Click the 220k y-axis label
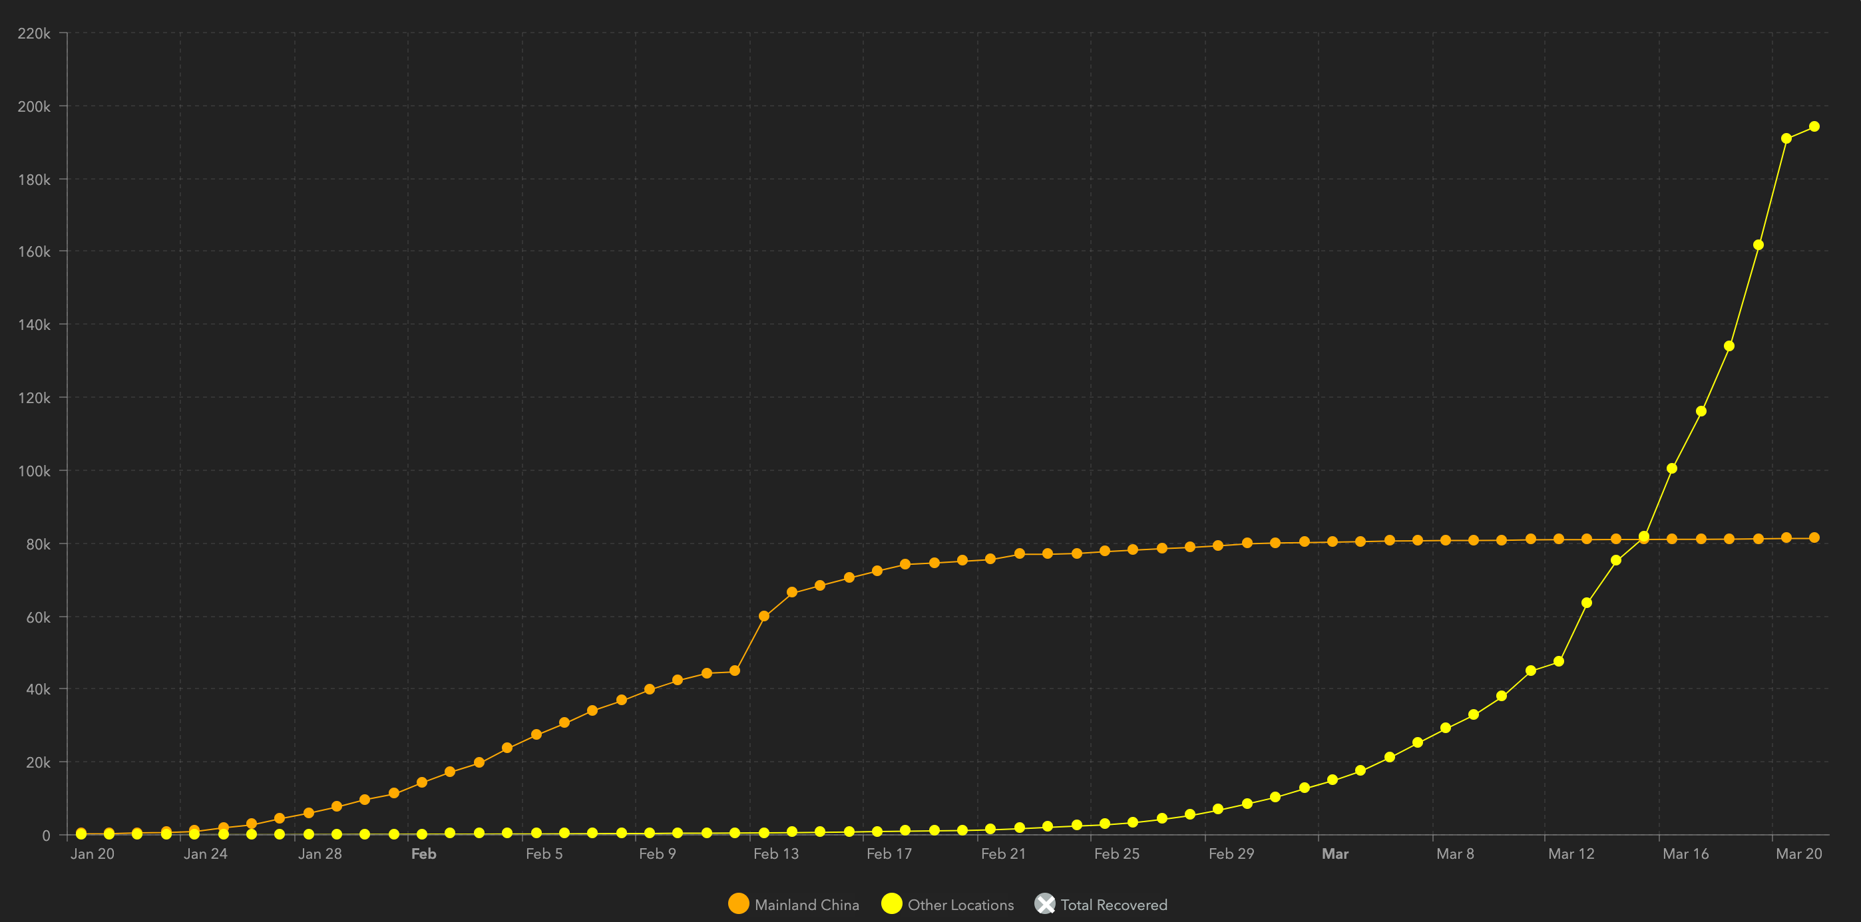Viewport: 1861px width, 922px height. coord(34,33)
